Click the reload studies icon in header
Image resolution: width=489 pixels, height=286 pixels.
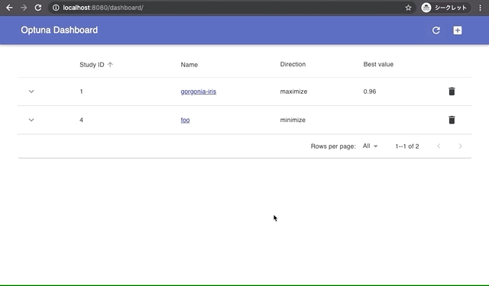[x=436, y=31]
